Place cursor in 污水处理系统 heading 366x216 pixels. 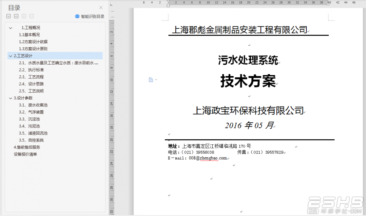[248, 60]
